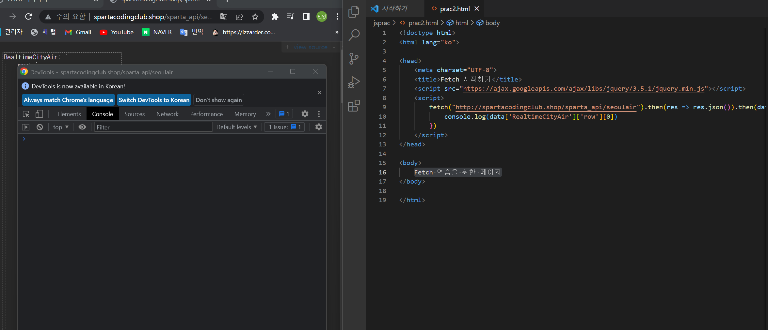Toggle the device toolbar in DevTools

[x=39, y=114]
